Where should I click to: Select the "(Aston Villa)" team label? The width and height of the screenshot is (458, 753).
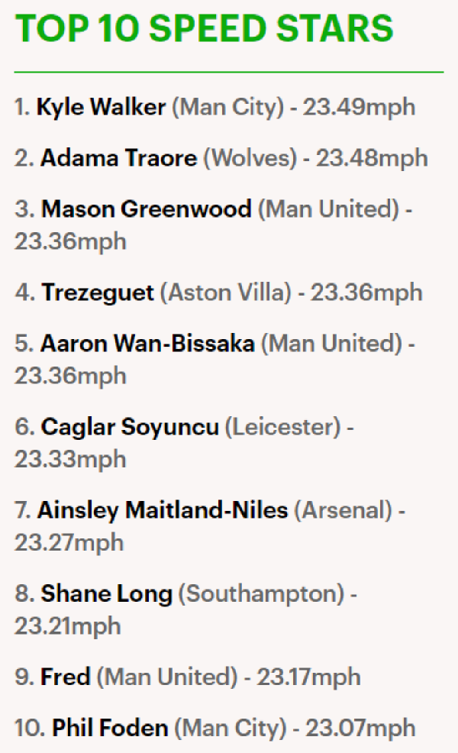point(223,292)
